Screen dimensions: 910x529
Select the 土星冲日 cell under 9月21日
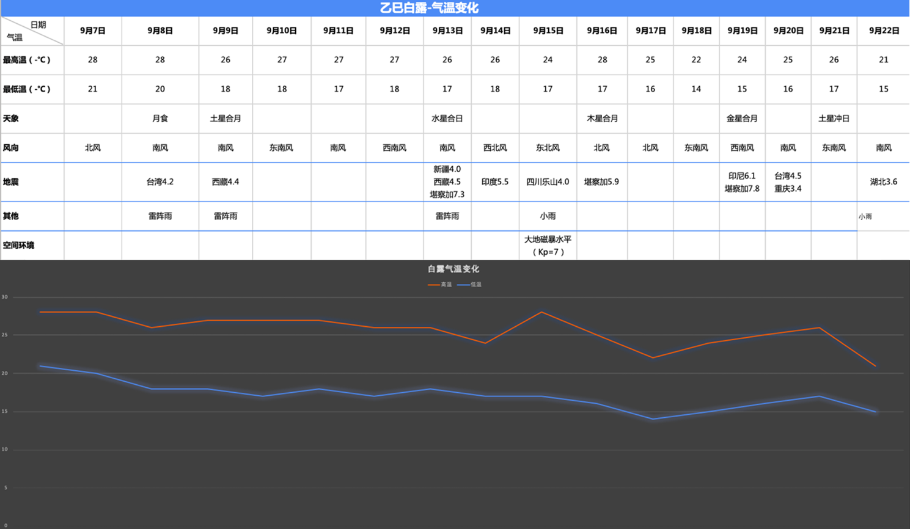click(834, 119)
